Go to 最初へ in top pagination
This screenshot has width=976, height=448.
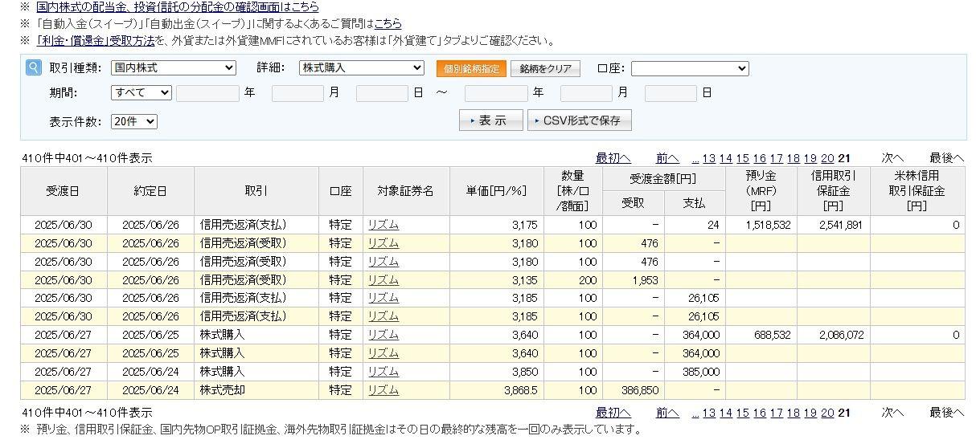point(613,158)
